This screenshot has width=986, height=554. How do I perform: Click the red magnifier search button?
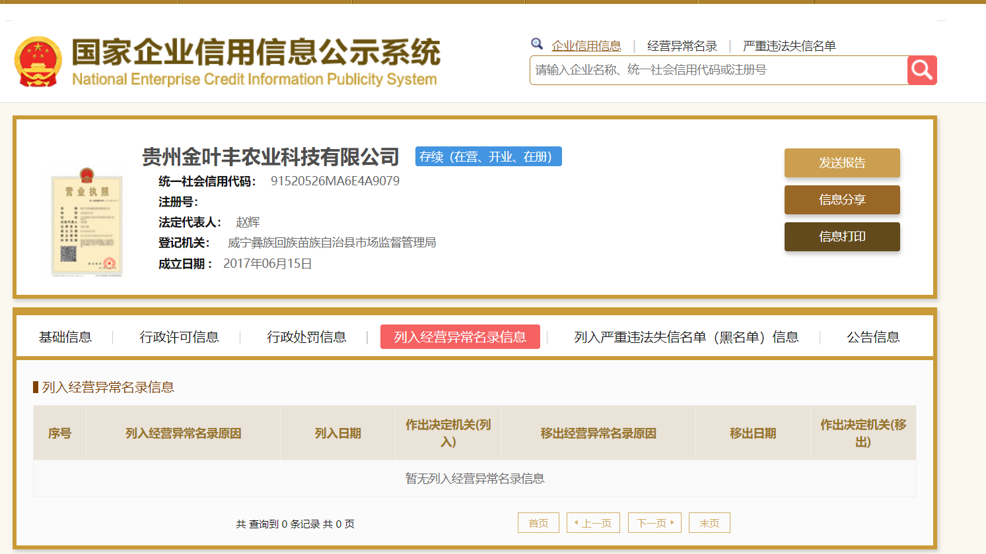tap(922, 70)
